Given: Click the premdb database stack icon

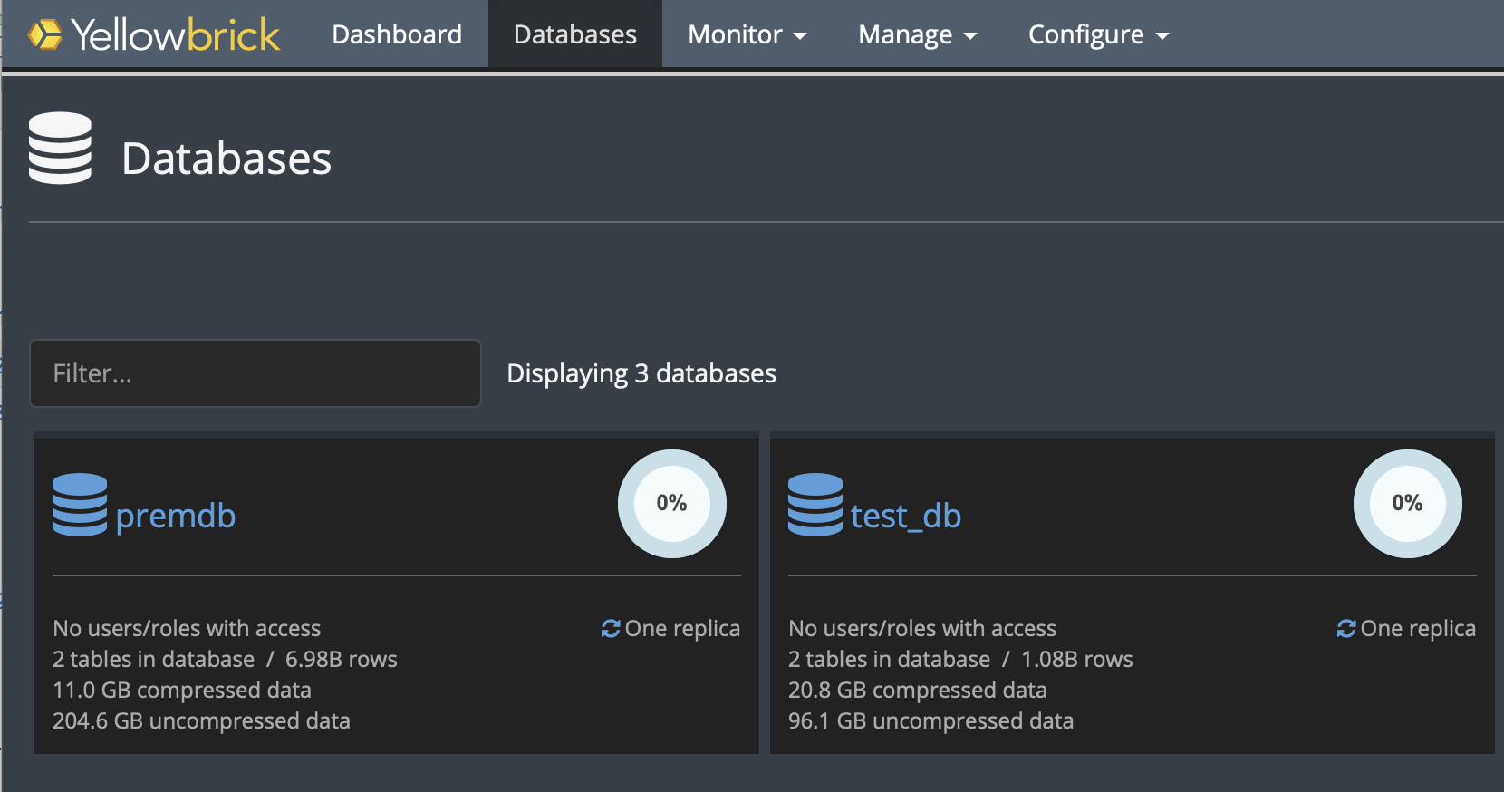Looking at the screenshot, I should 80,505.
